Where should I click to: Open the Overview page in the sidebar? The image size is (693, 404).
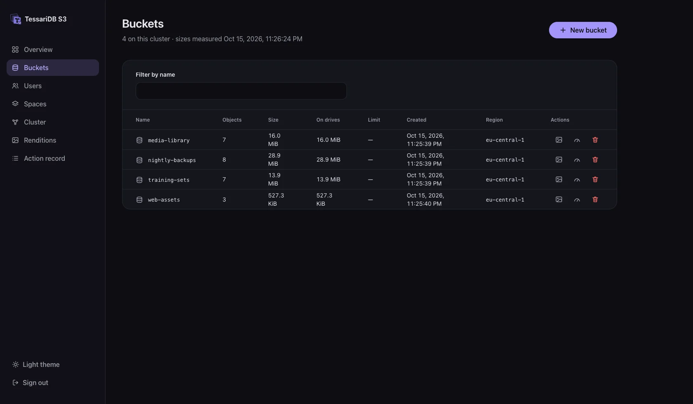point(53,49)
